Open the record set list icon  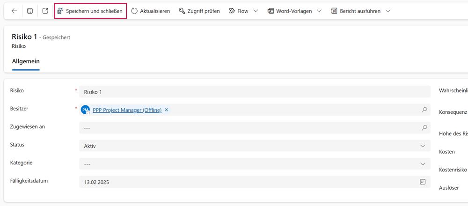[30, 11]
